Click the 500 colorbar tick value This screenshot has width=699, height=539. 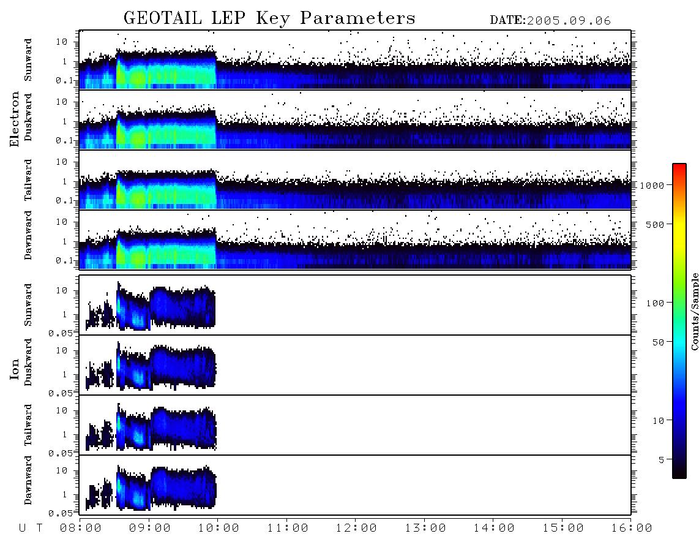click(x=655, y=224)
